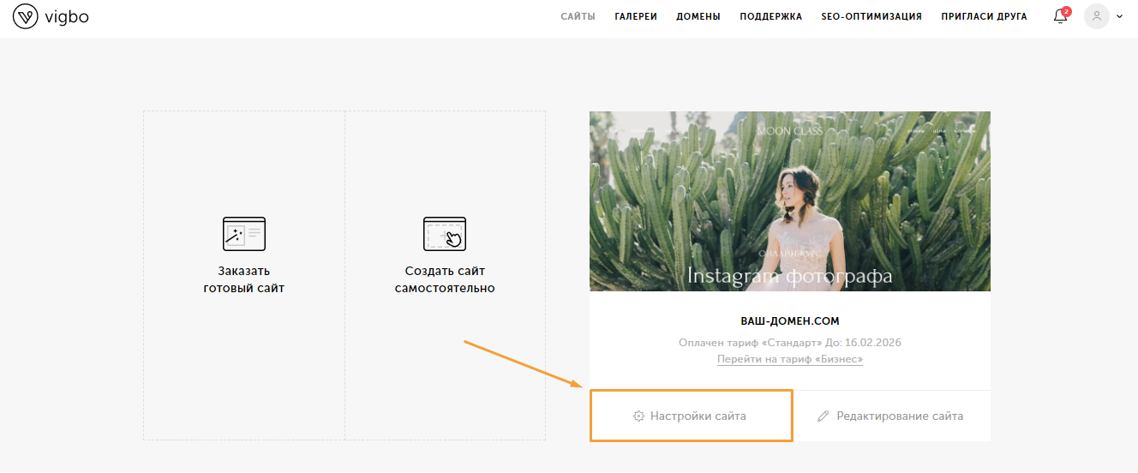This screenshot has height=473, width=1138.
Task: Open the ДОМЕНЫ menu item
Action: tap(698, 16)
